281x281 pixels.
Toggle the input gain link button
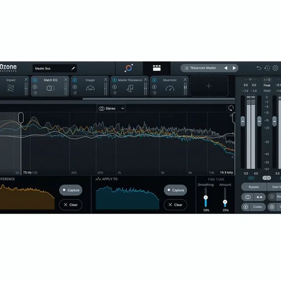251,178
